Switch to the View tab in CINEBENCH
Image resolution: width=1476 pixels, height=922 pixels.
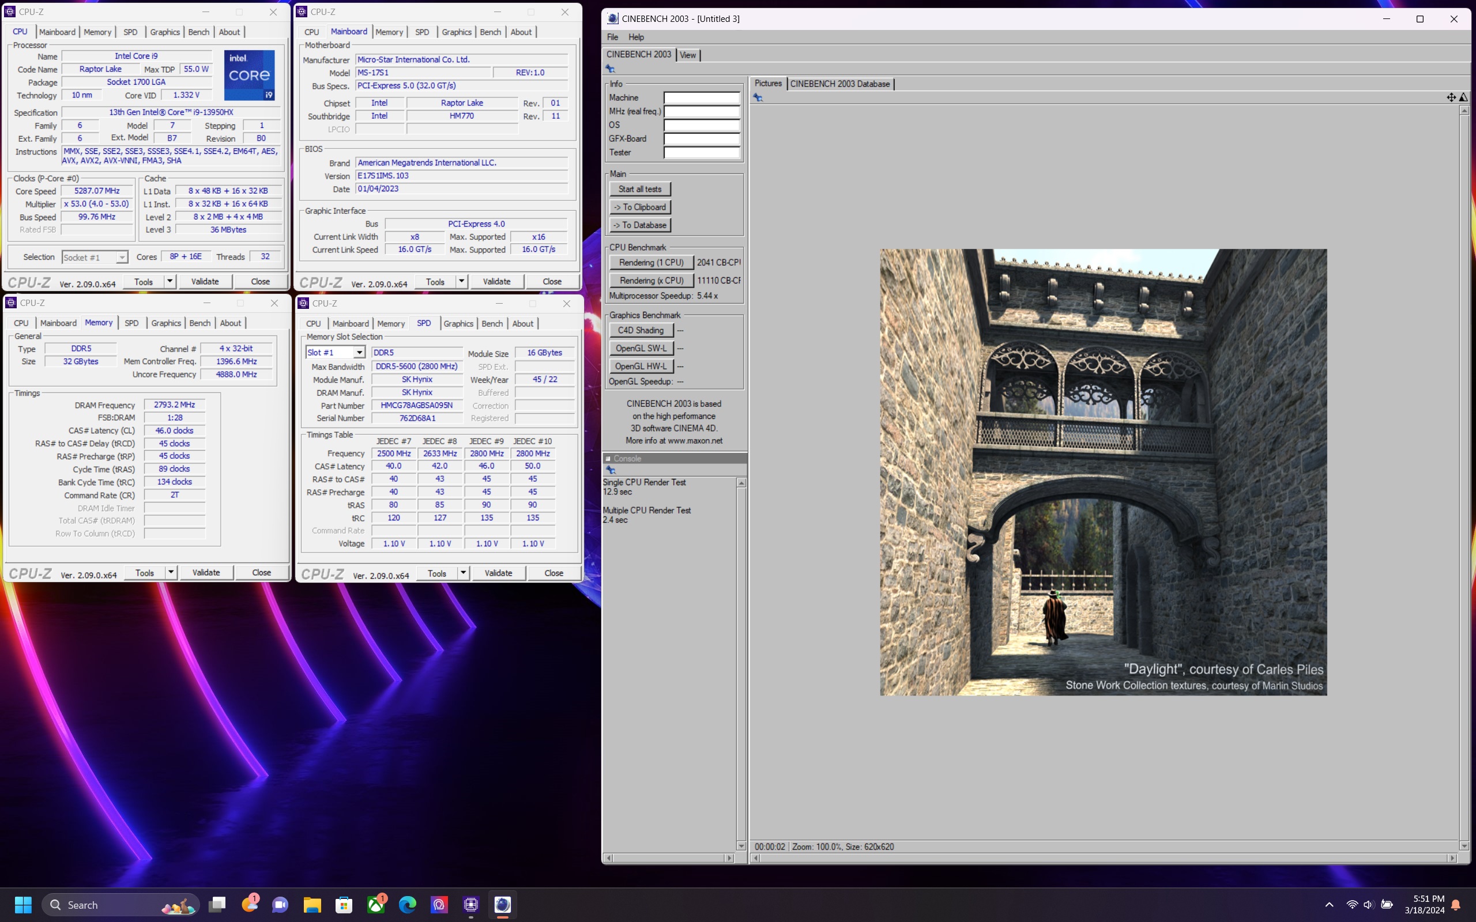point(687,55)
